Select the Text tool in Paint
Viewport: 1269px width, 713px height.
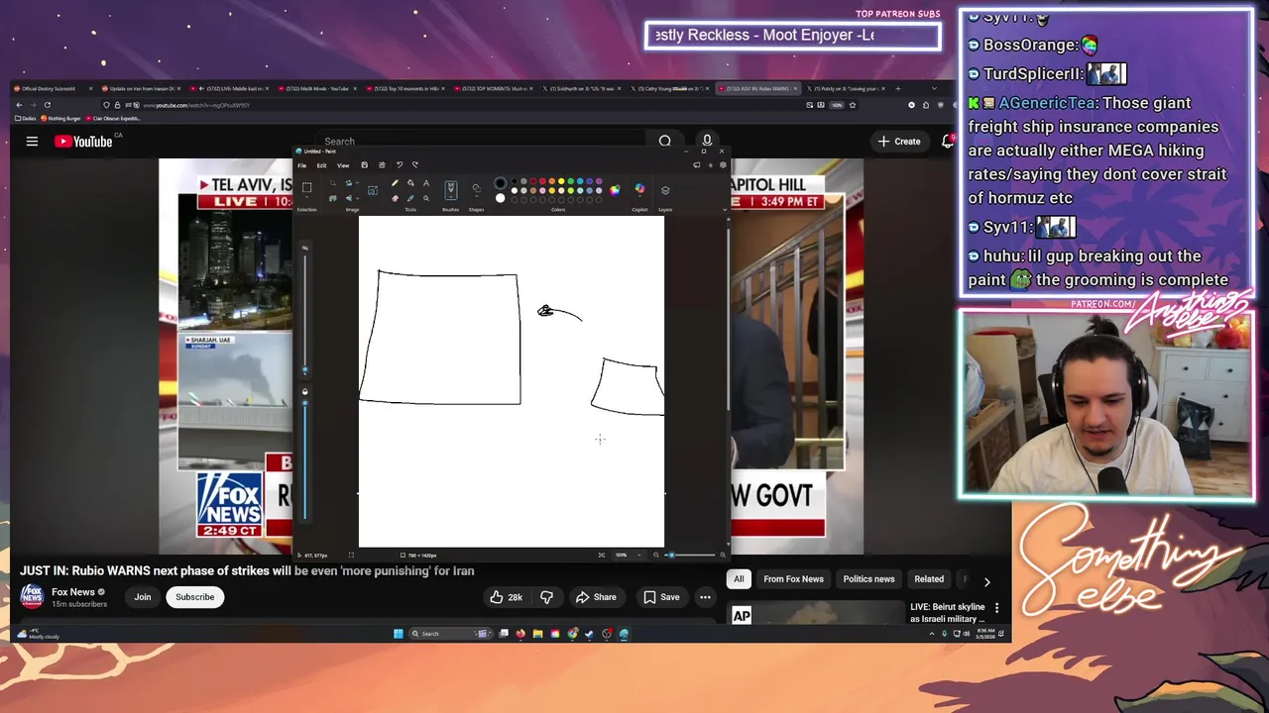[x=426, y=183]
